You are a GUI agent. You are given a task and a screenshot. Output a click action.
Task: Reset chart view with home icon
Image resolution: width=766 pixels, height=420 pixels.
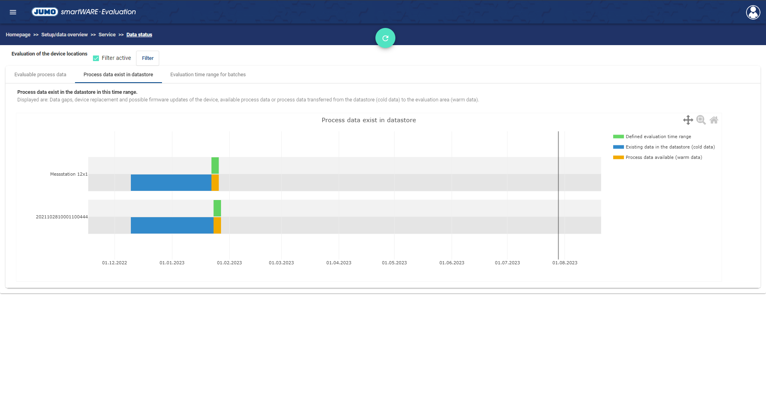[714, 120]
